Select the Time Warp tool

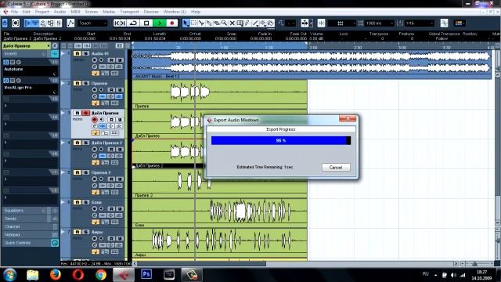point(240,23)
